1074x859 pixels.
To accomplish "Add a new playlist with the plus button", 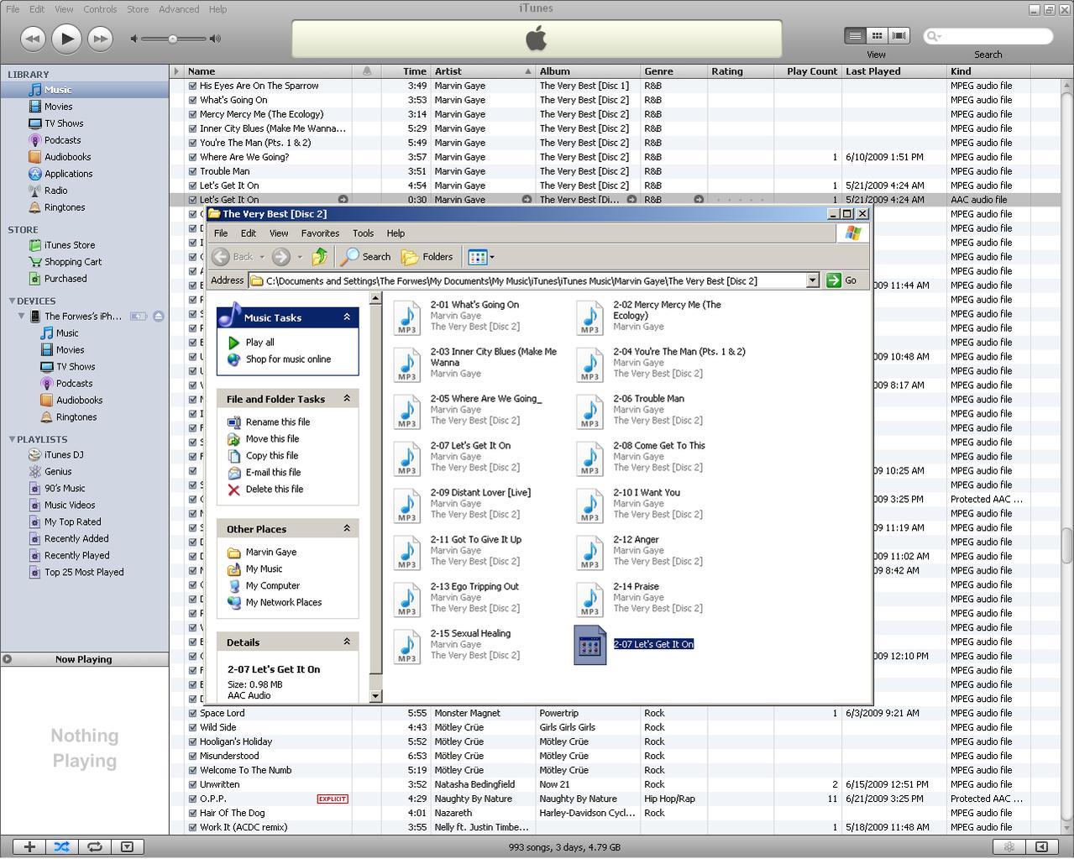I will coord(29,846).
